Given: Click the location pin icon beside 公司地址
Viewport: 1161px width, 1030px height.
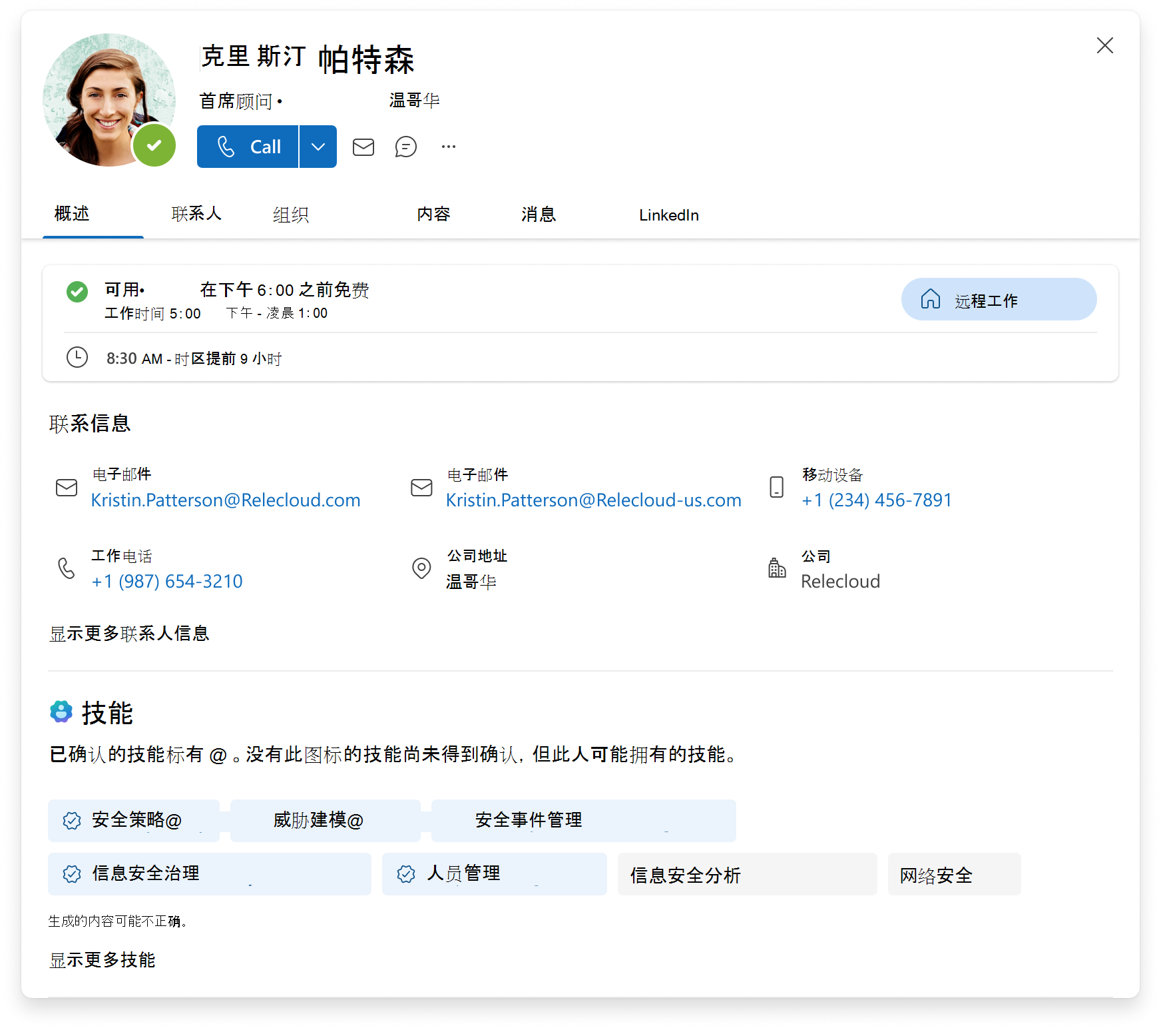Looking at the screenshot, I should click(421, 568).
